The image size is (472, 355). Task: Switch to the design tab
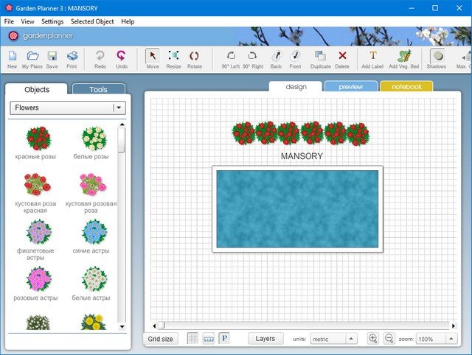pyautogui.click(x=296, y=87)
